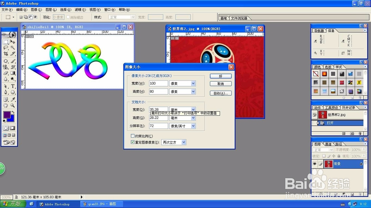
Task: Select the Eyedropper tool
Action: click(x=13, y=100)
